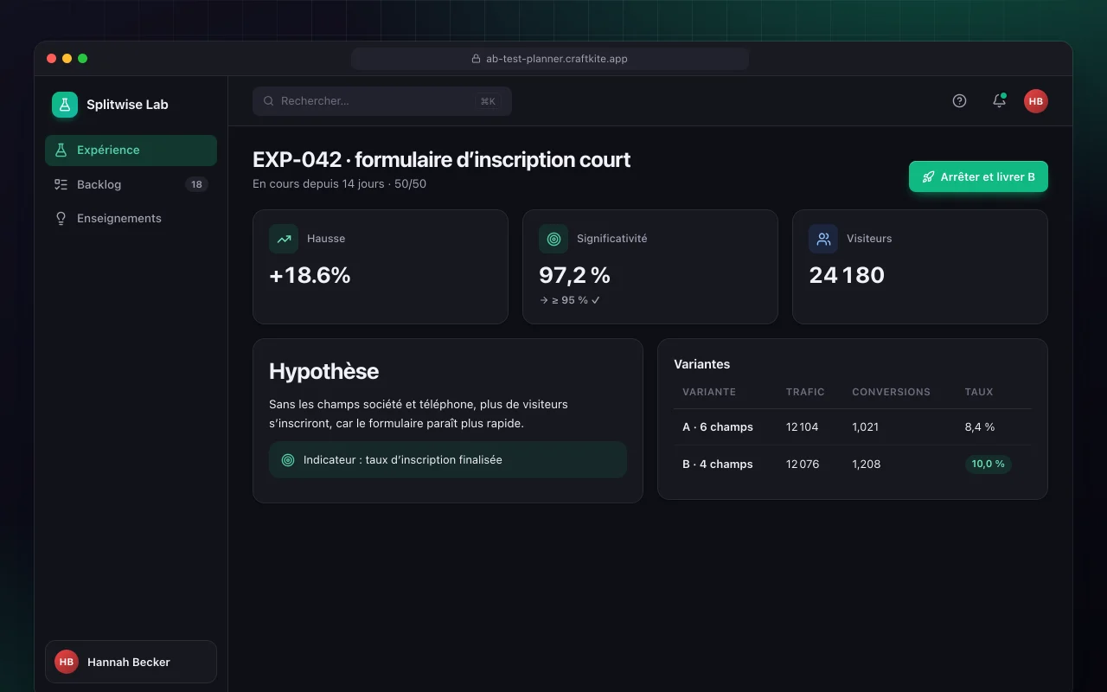Viewport: 1107px width, 692px height.
Task: Click the 24 180 visitors value
Action: coord(847,275)
